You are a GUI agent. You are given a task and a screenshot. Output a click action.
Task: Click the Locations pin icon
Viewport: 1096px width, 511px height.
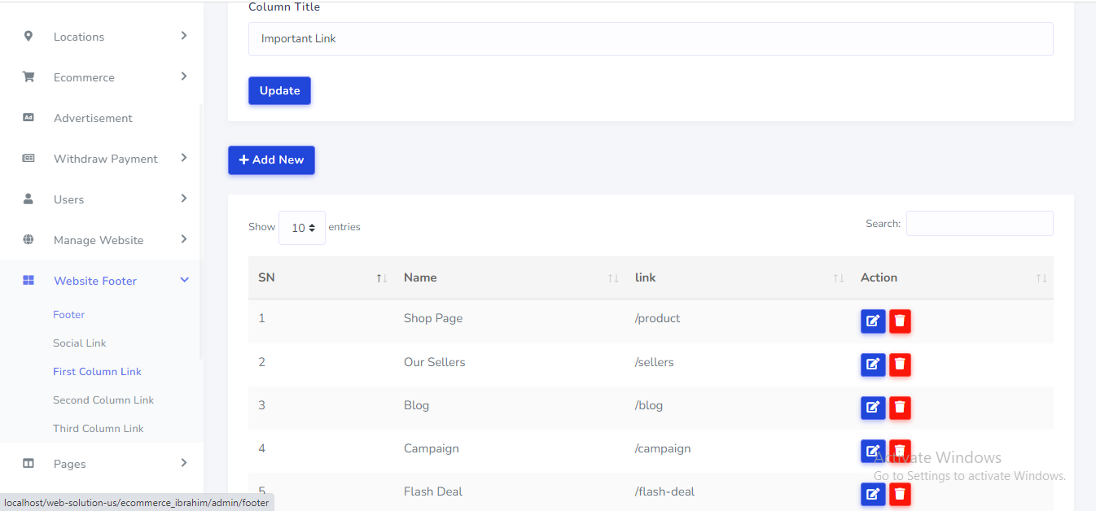(x=28, y=37)
